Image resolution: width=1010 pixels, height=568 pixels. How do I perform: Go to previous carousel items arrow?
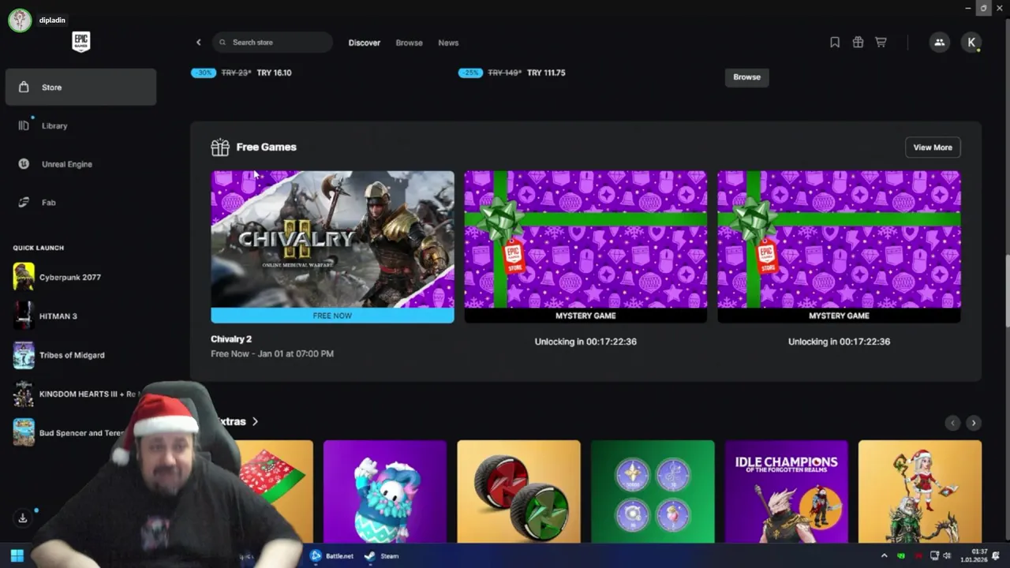[x=952, y=423]
